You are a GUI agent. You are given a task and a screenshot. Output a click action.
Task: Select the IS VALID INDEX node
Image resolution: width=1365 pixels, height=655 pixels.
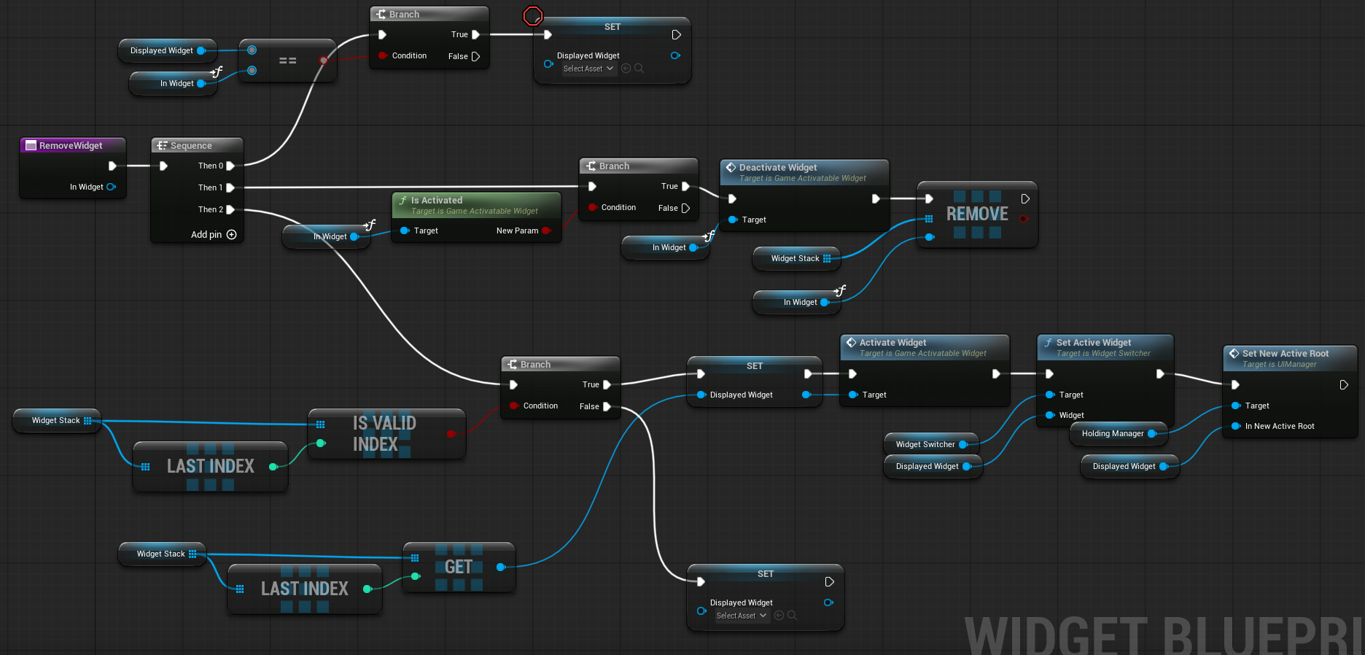click(384, 434)
